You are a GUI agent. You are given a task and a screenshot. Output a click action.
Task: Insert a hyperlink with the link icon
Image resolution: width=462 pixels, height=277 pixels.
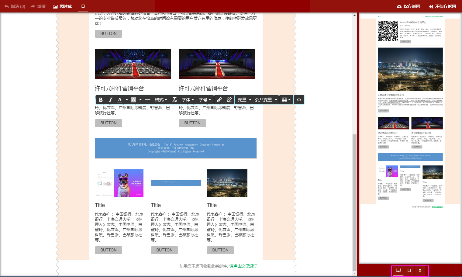click(x=219, y=100)
